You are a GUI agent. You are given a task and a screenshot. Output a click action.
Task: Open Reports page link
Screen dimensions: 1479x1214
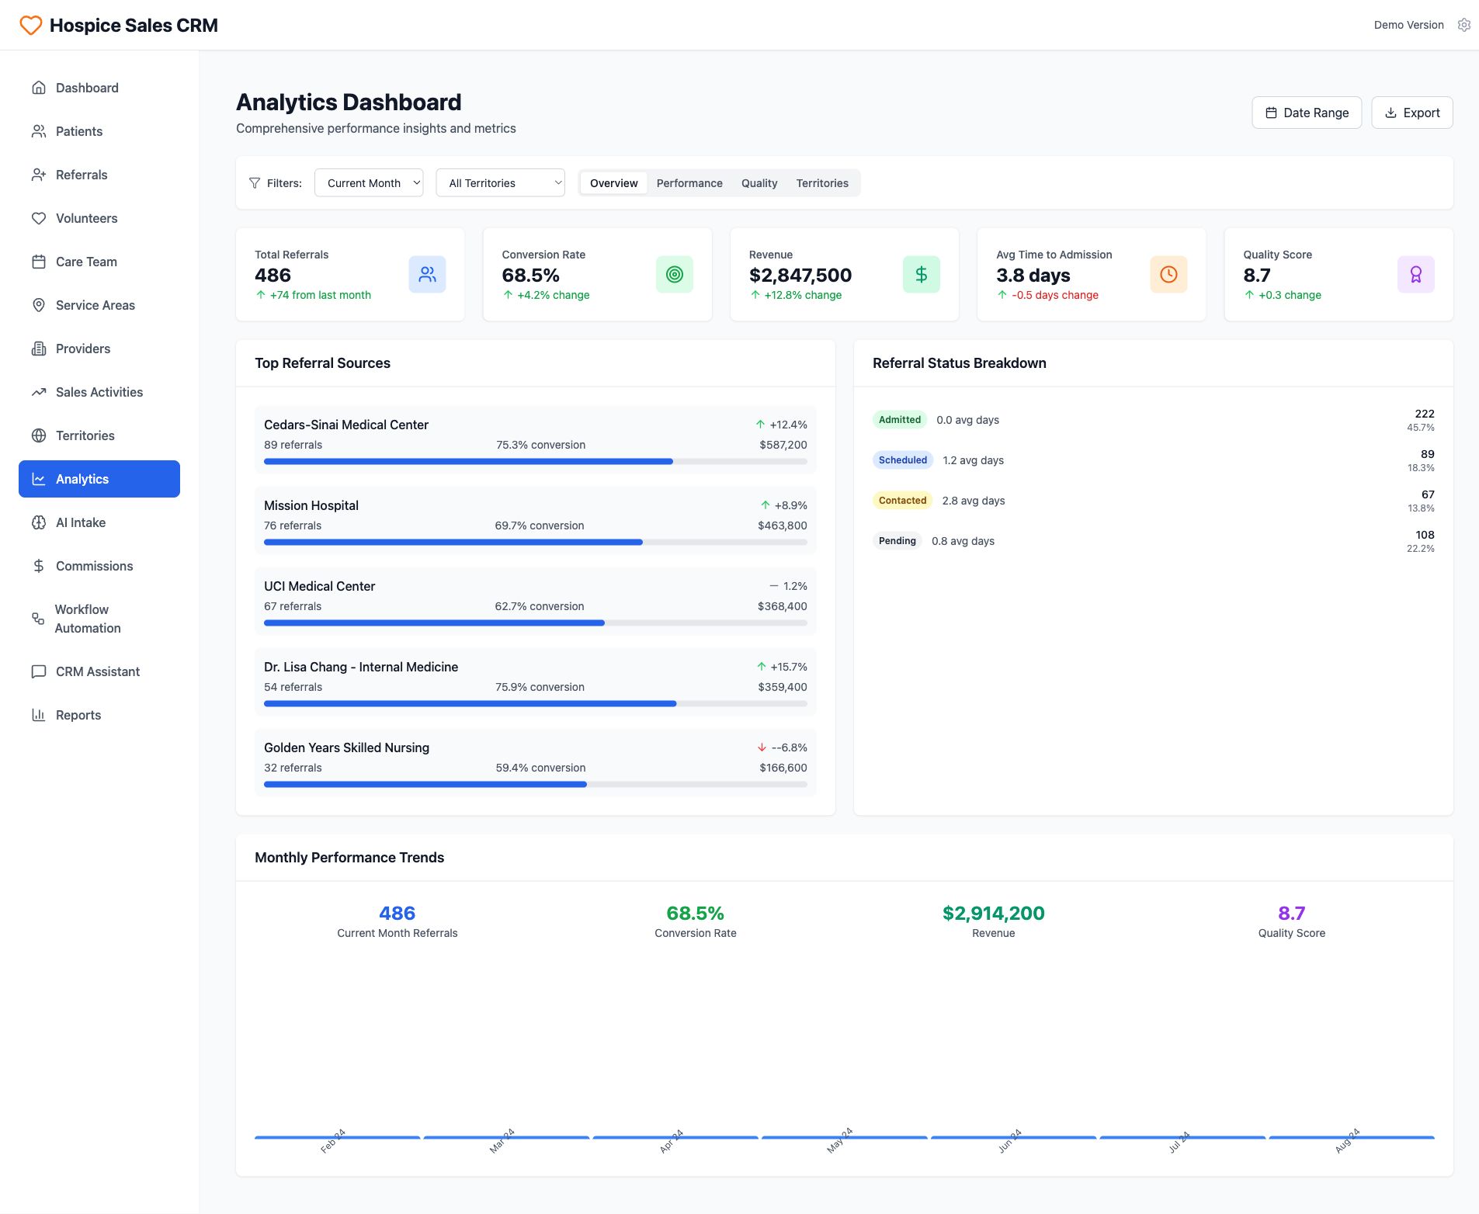pyautogui.click(x=99, y=715)
